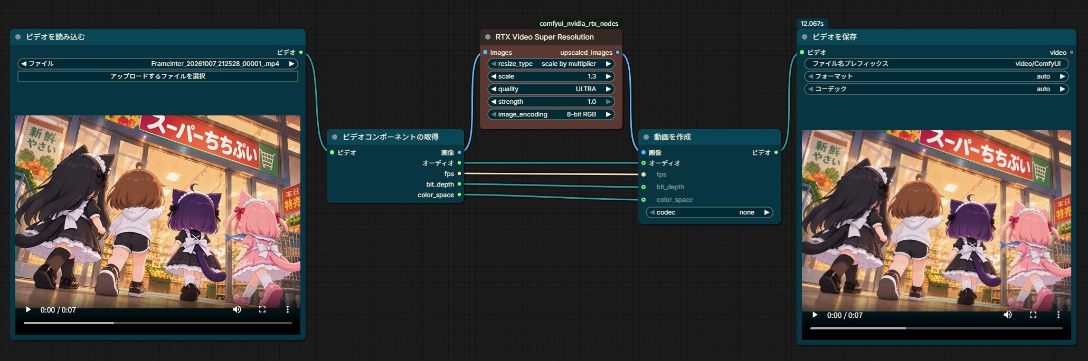This screenshot has width=1088, height=361.
Task: Decrease strength with left arrow
Action: pos(493,102)
